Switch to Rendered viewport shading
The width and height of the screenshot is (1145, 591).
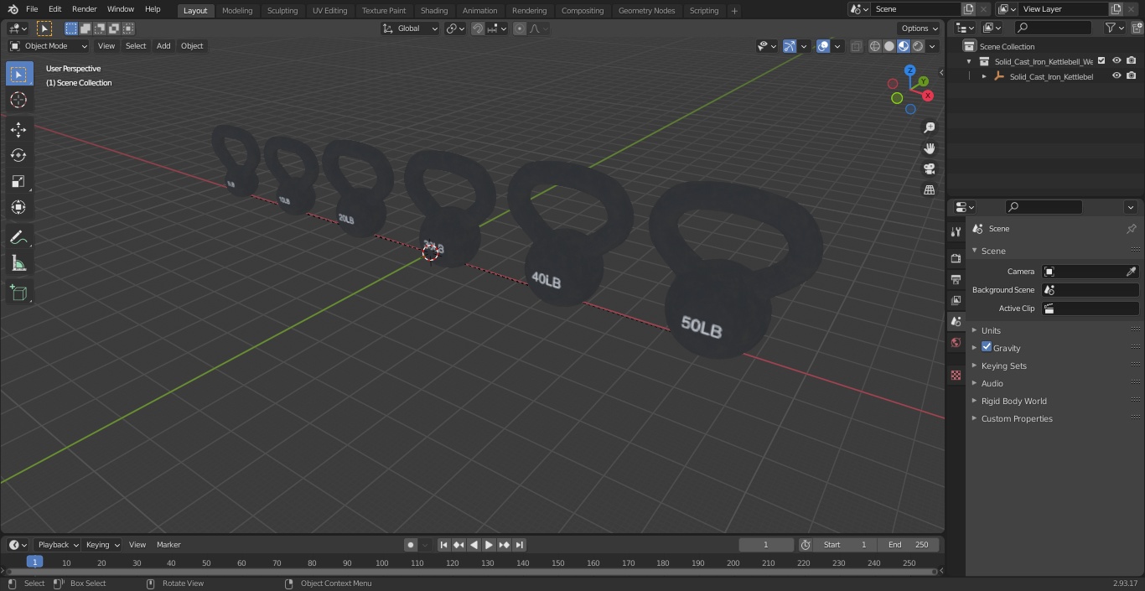(x=918, y=46)
